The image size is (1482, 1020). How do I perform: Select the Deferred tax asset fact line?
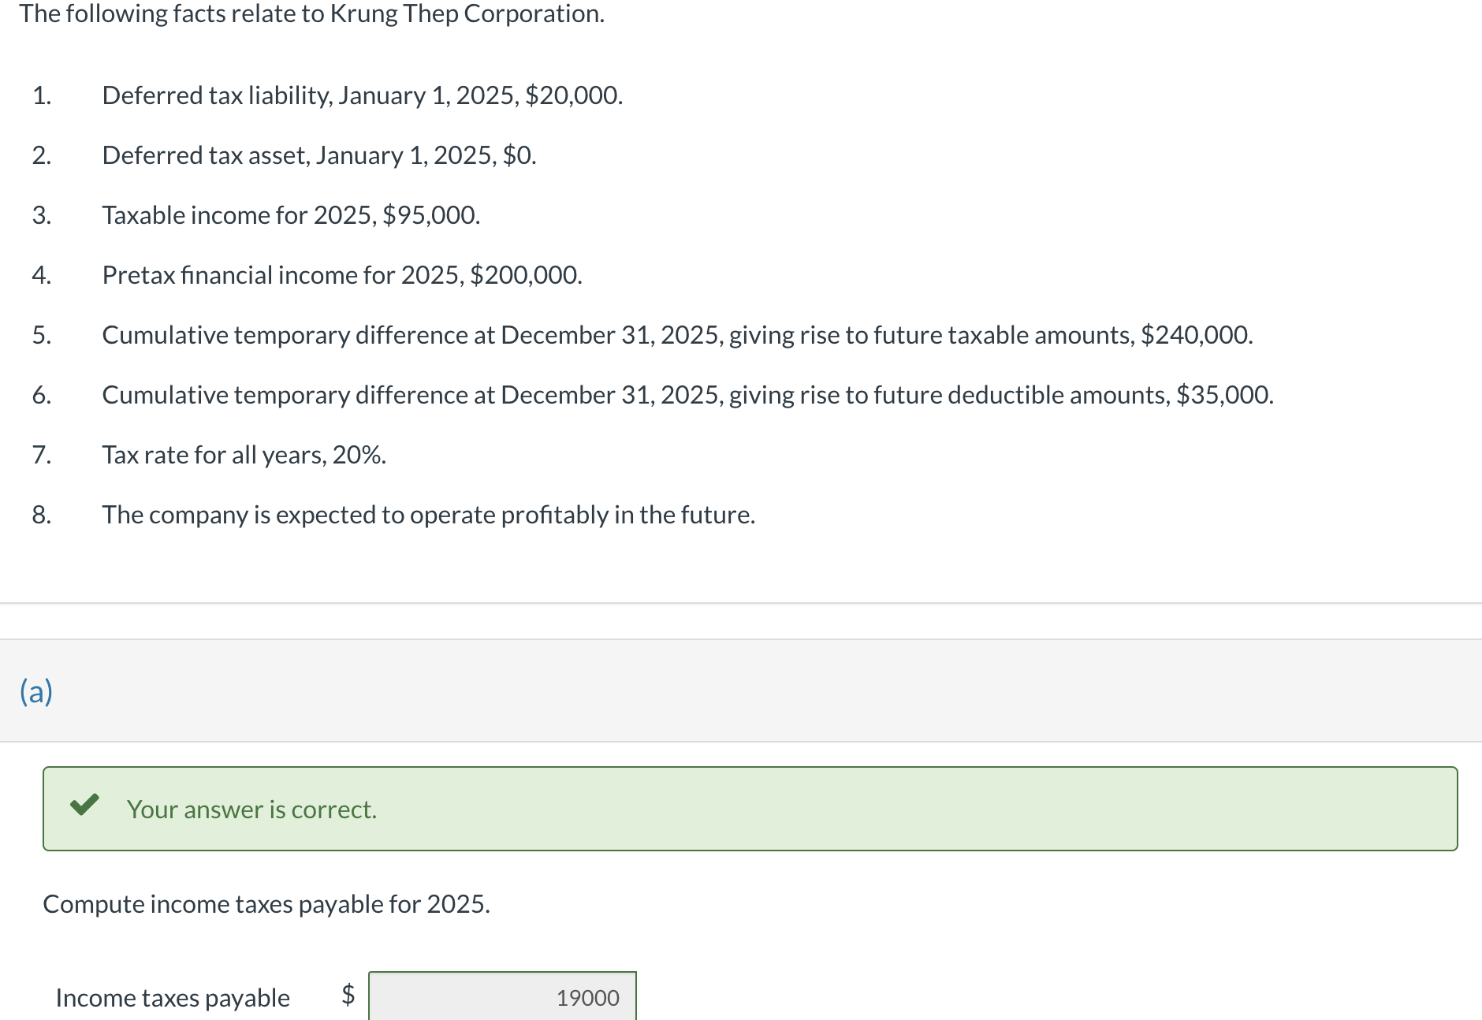click(319, 155)
